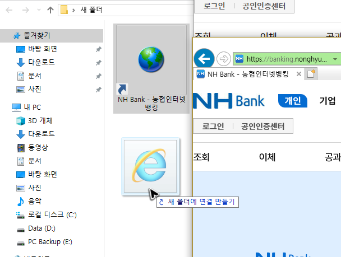The image size is (341, 257).
Task: Switch to 기업 banking
Action: coord(328,101)
